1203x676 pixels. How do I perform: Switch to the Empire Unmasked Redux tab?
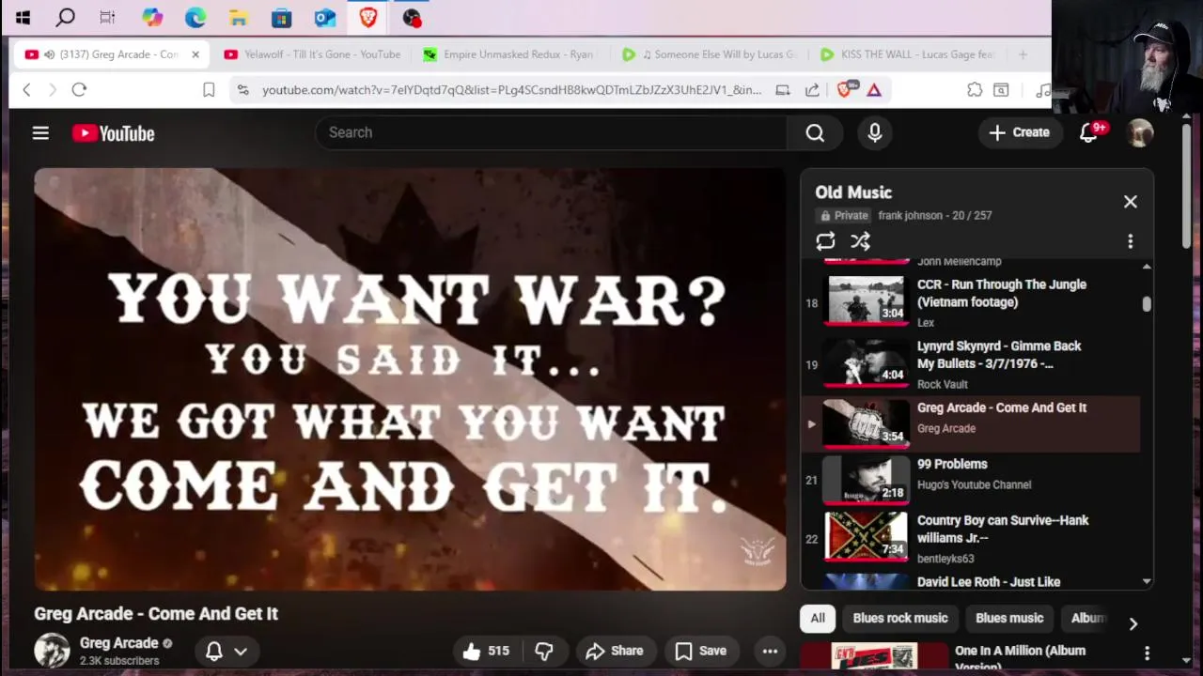coord(511,54)
